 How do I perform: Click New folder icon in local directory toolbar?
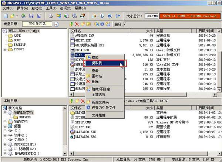pyautogui.click(x=77, y=101)
